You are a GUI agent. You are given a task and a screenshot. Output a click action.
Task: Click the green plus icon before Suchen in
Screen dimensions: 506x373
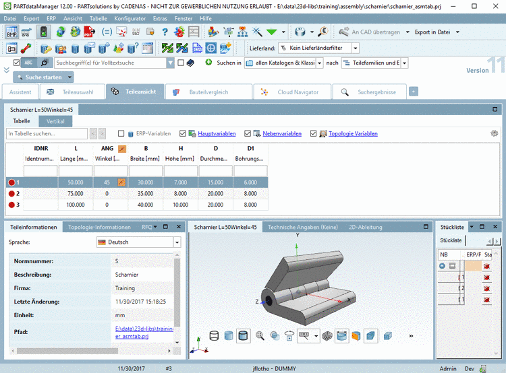208,62
